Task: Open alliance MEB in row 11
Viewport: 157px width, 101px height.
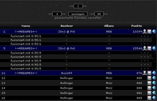Action: tap(109, 73)
